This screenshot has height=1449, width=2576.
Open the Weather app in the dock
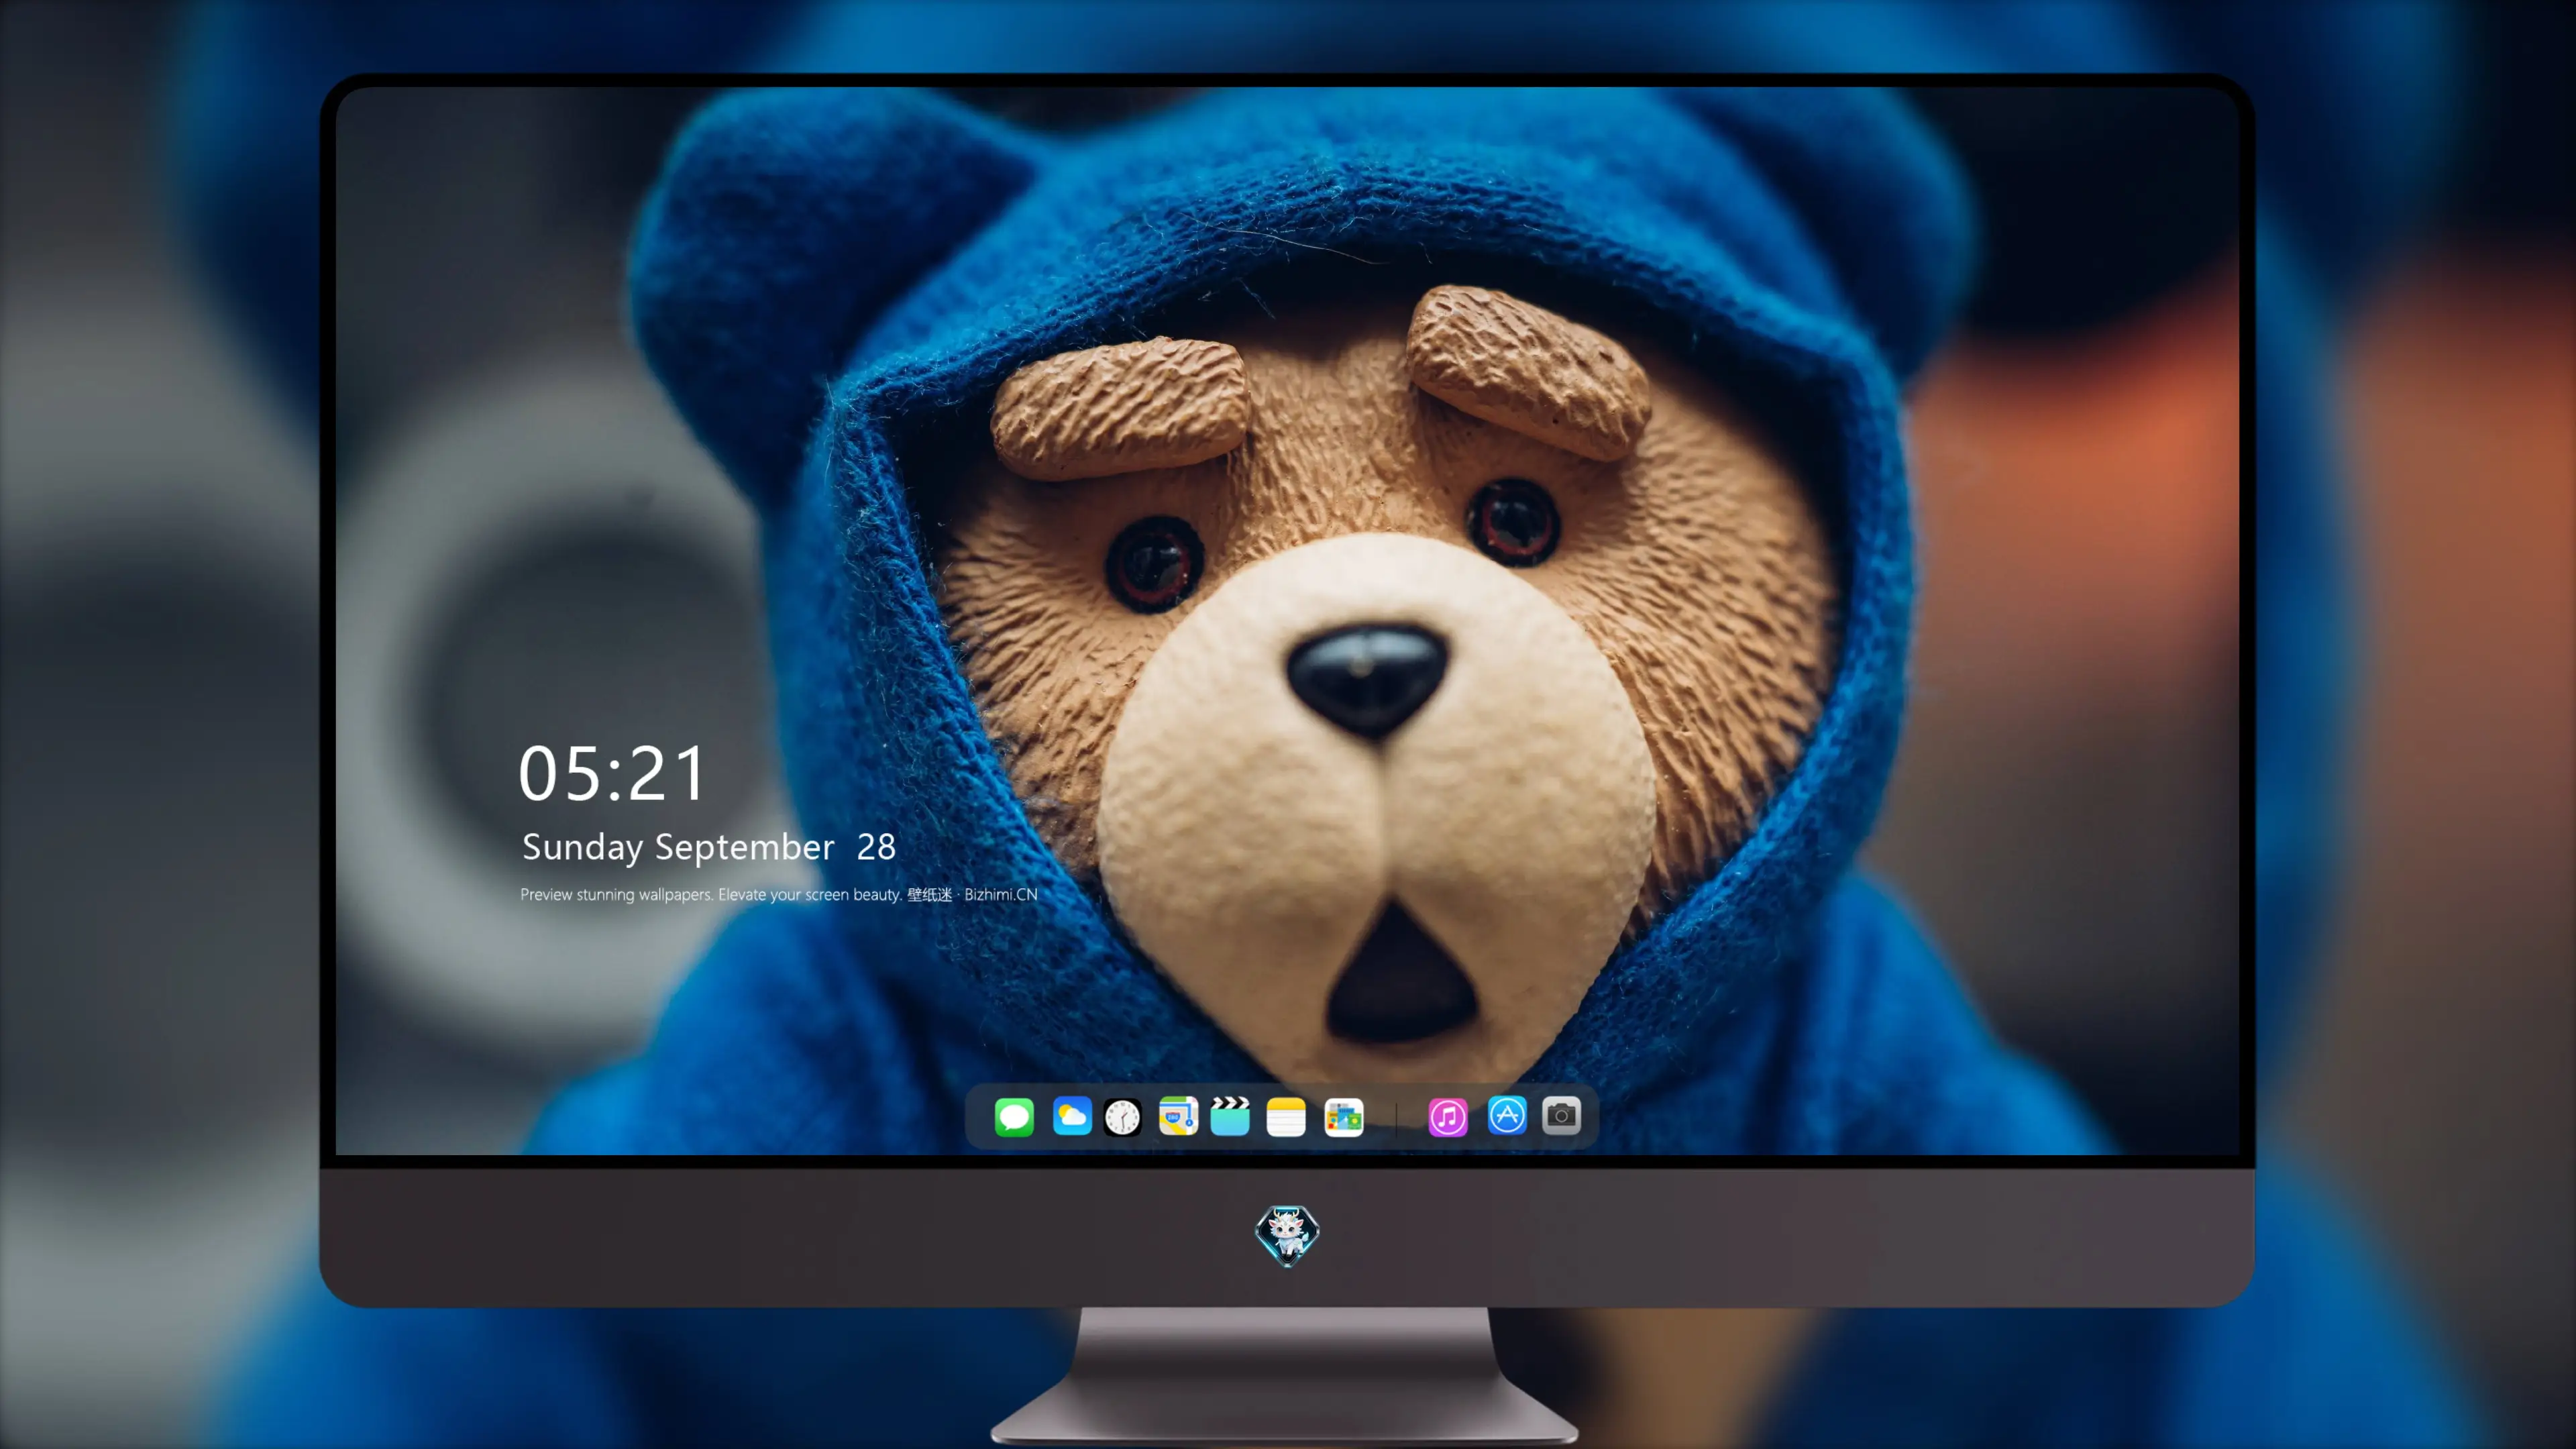pyautogui.click(x=1072, y=1116)
